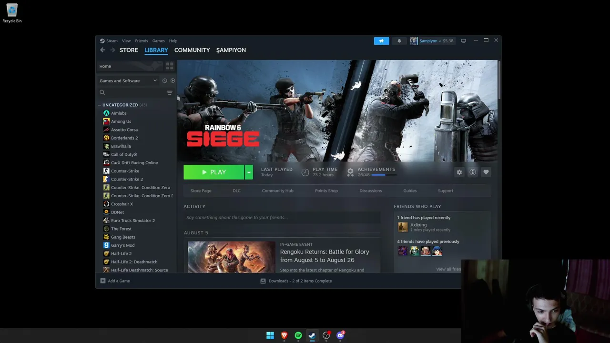610x343 pixels.
Task: Sort library by recent activity clock icon
Action: tap(164, 81)
